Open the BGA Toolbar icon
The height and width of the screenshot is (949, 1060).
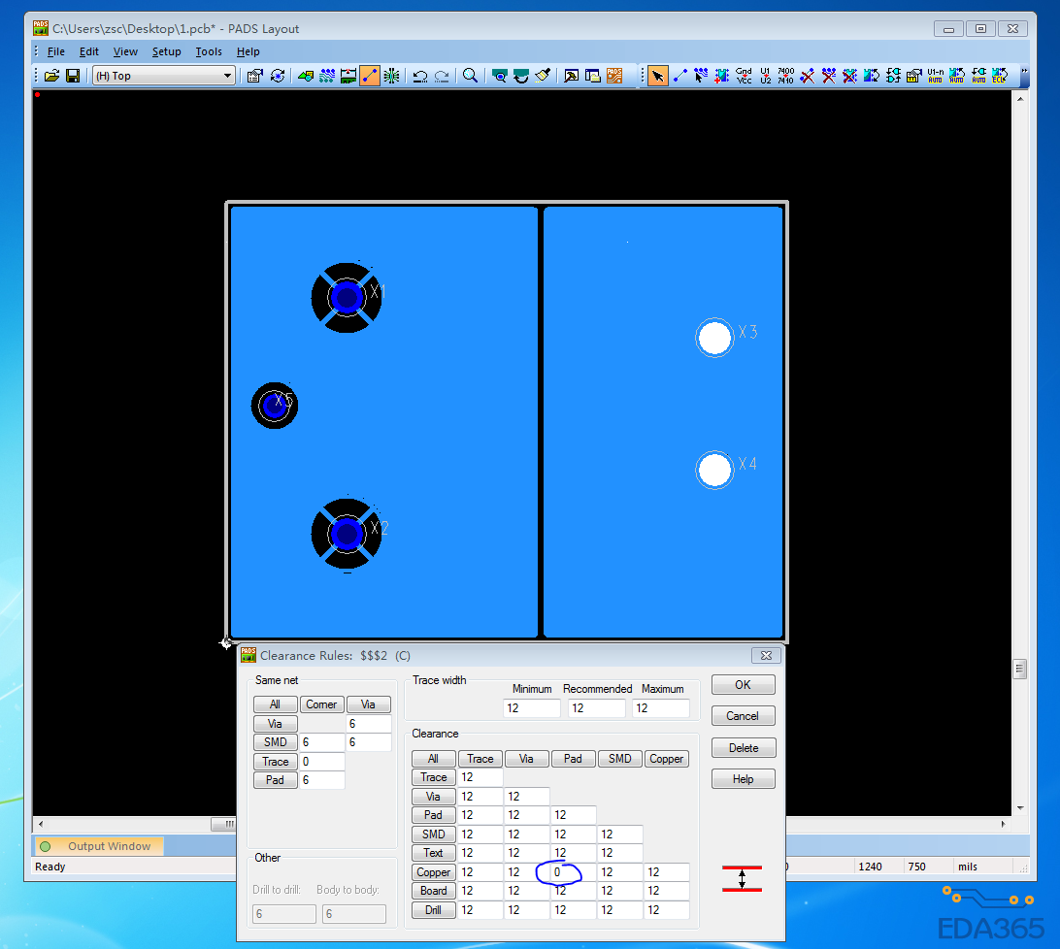pos(391,76)
